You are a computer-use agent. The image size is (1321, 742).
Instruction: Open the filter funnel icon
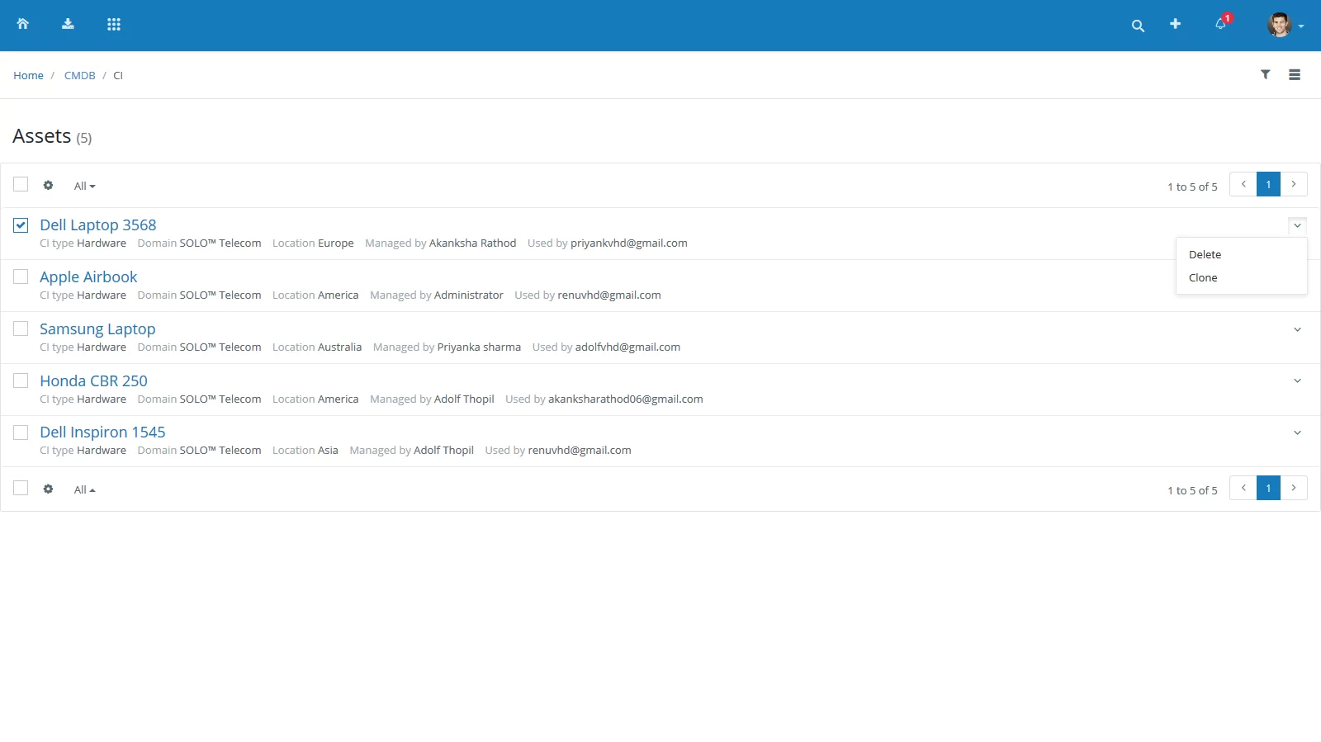pyautogui.click(x=1265, y=74)
